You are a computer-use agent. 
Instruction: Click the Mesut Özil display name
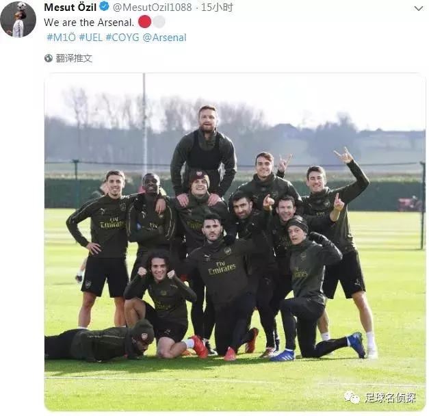point(70,7)
